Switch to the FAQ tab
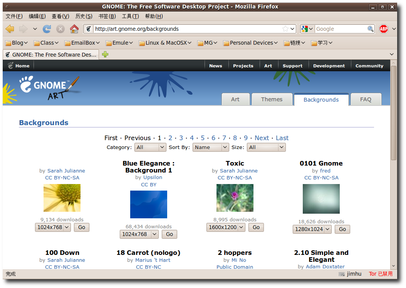Viewport: 406px width, 288px height. click(x=366, y=99)
